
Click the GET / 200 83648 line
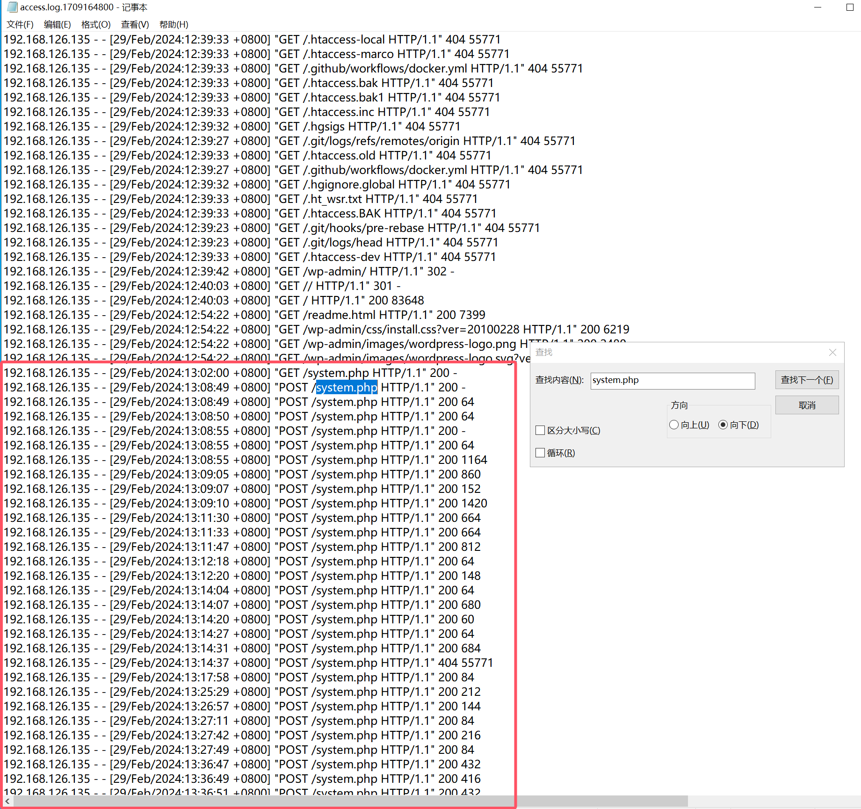tap(214, 301)
